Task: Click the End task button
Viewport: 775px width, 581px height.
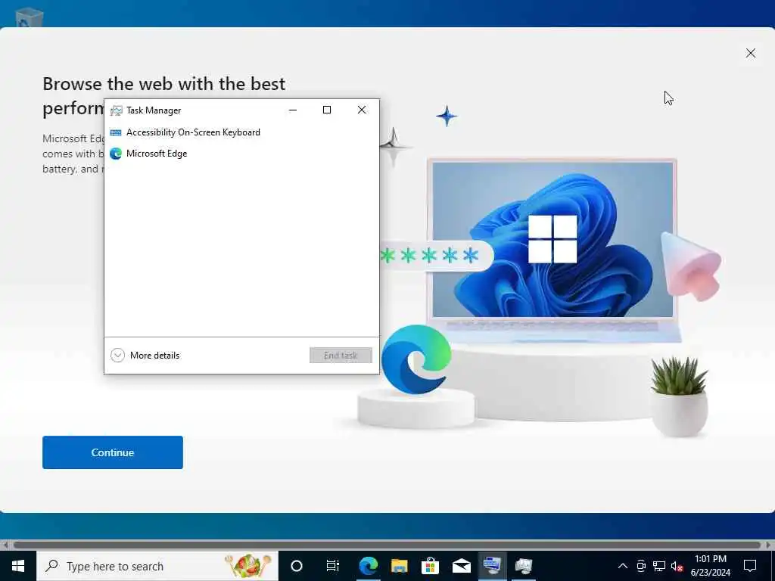Action: (x=341, y=356)
